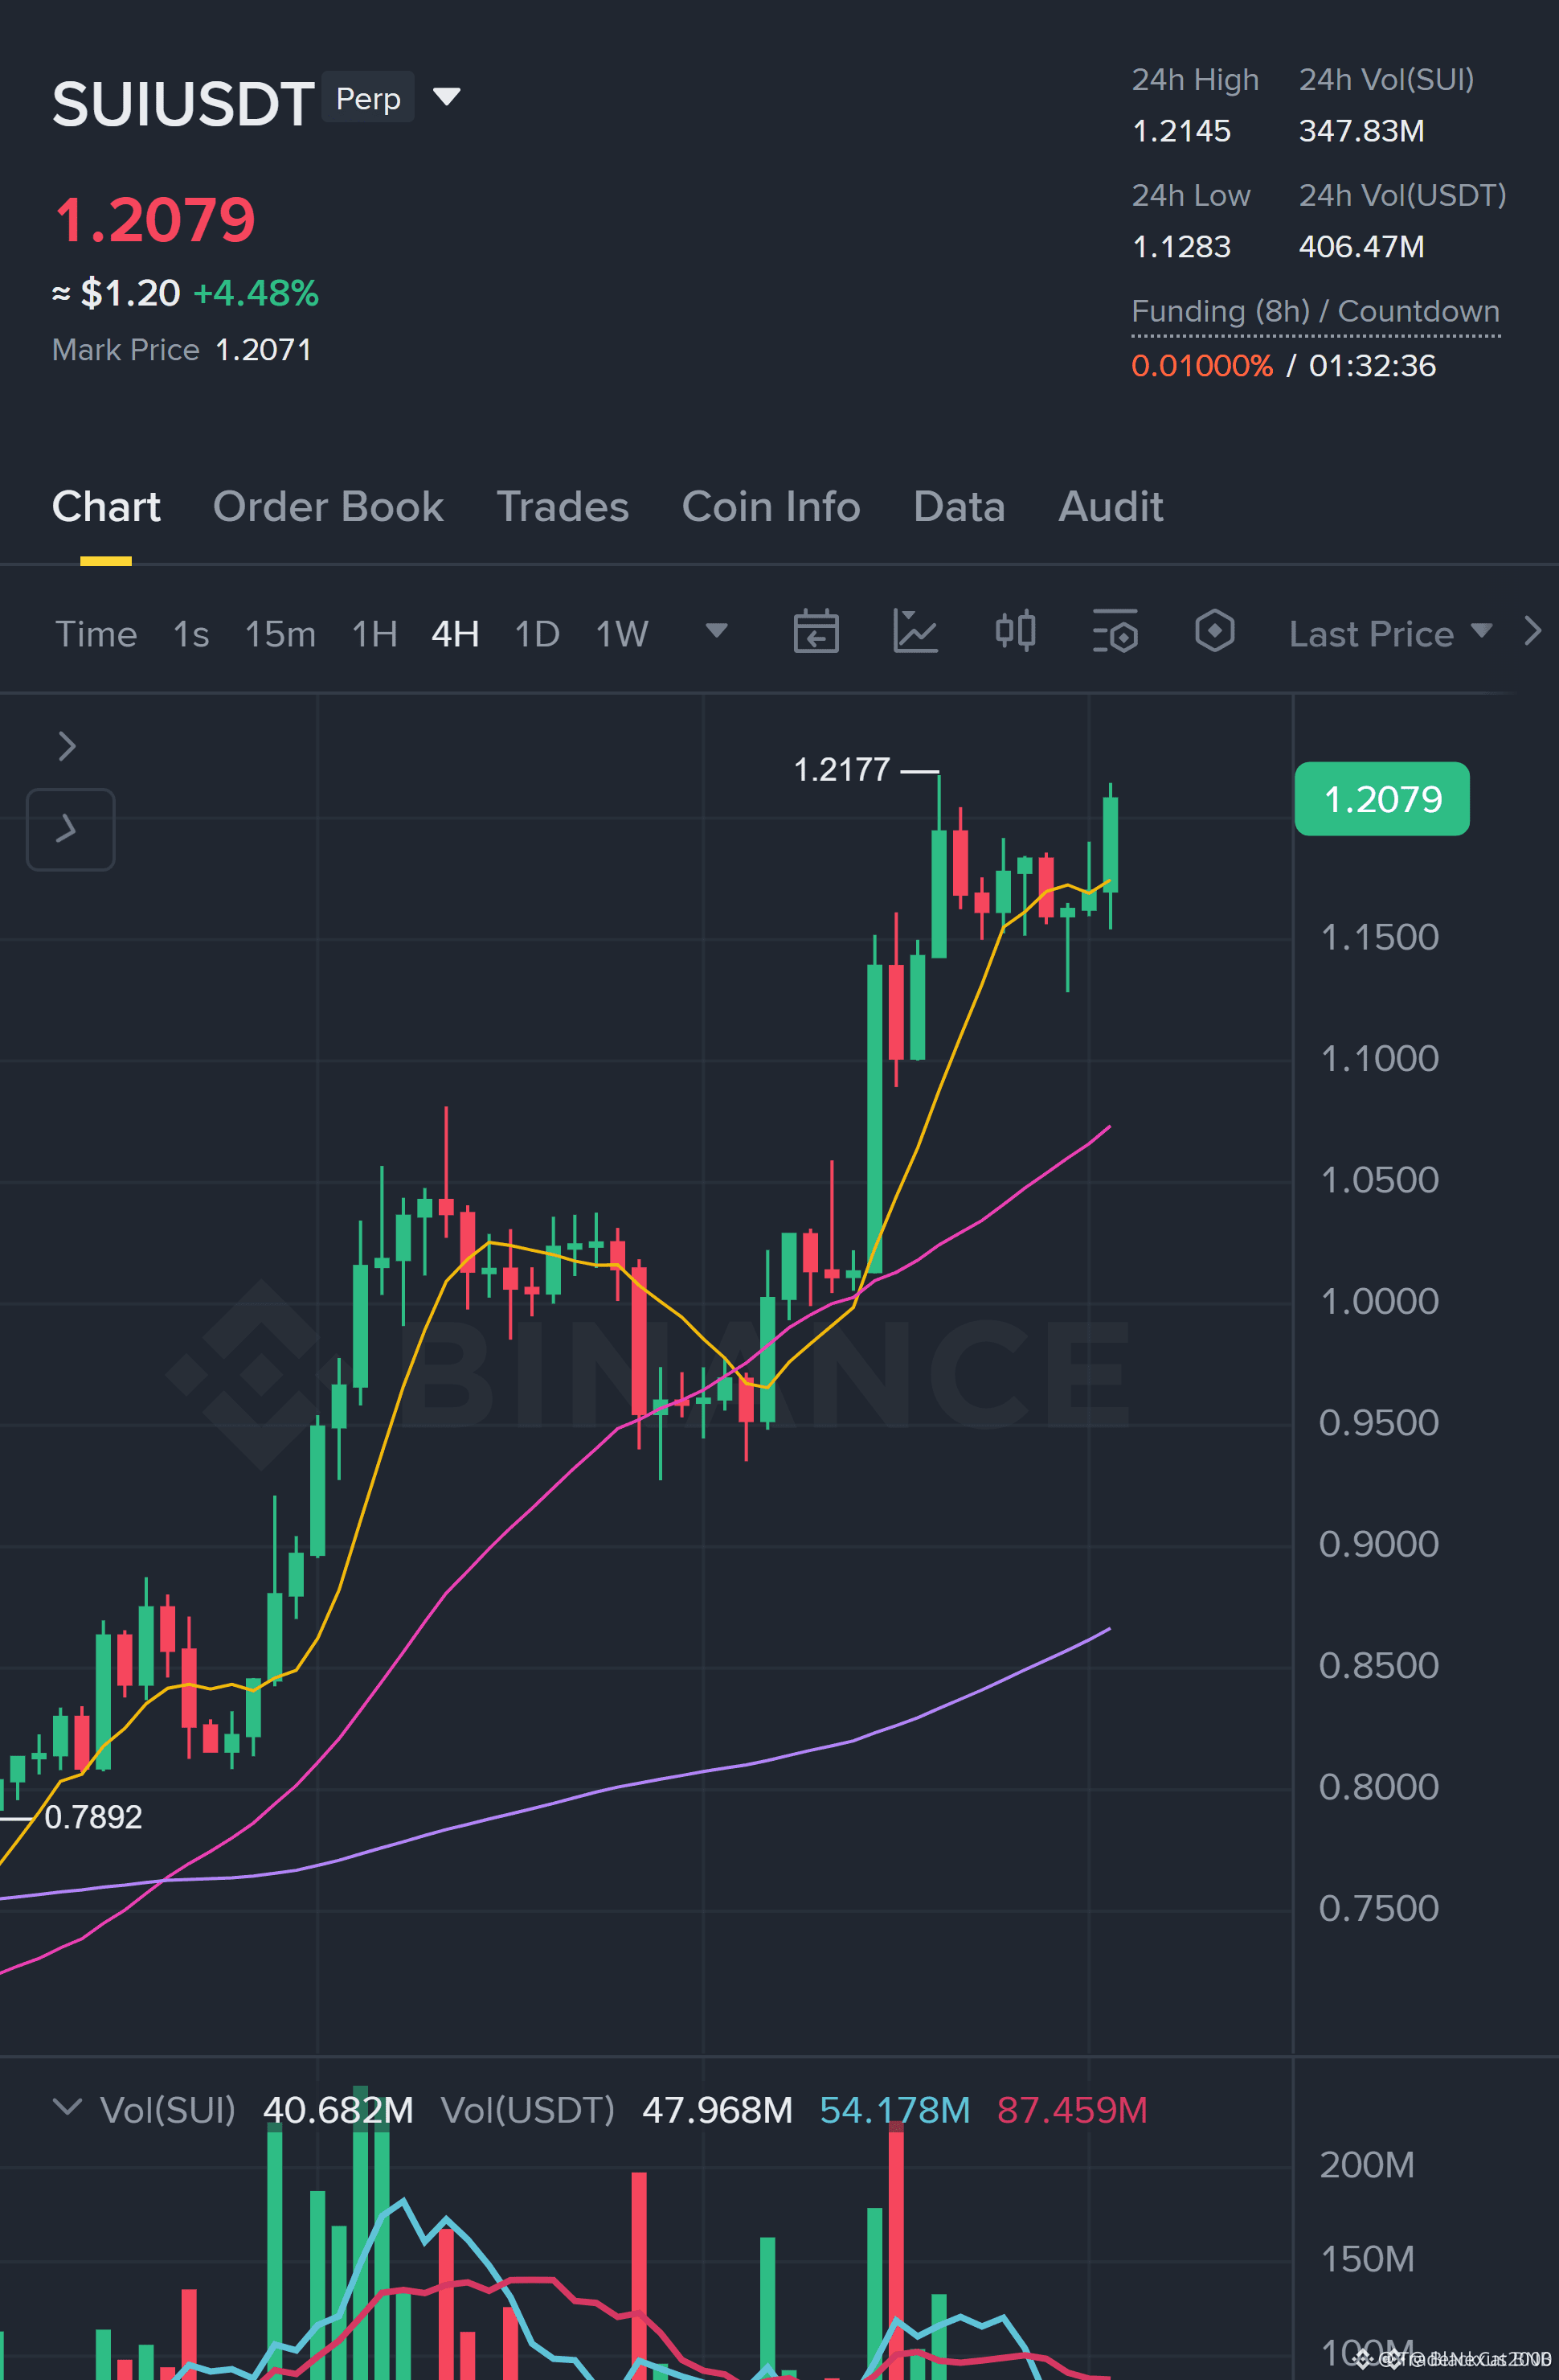
Task: Select the 15m timeframe
Action: [x=280, y=634]
